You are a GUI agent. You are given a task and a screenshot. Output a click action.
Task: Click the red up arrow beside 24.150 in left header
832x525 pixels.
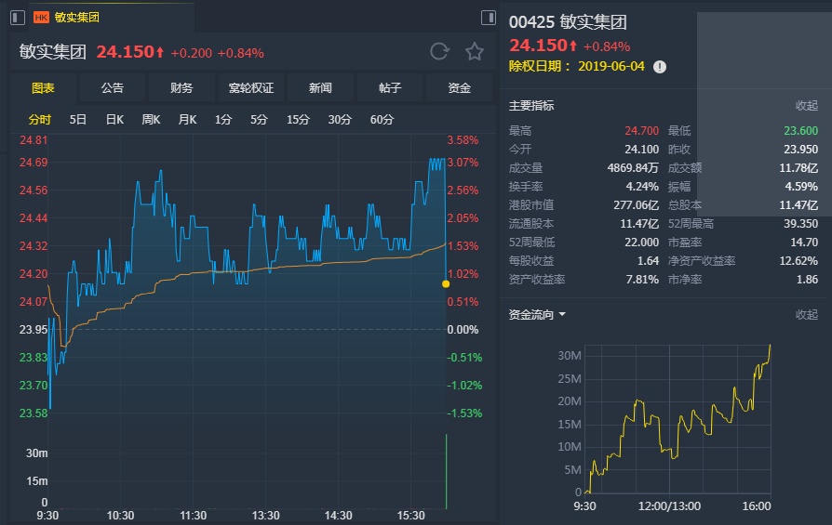coord(160,53)
